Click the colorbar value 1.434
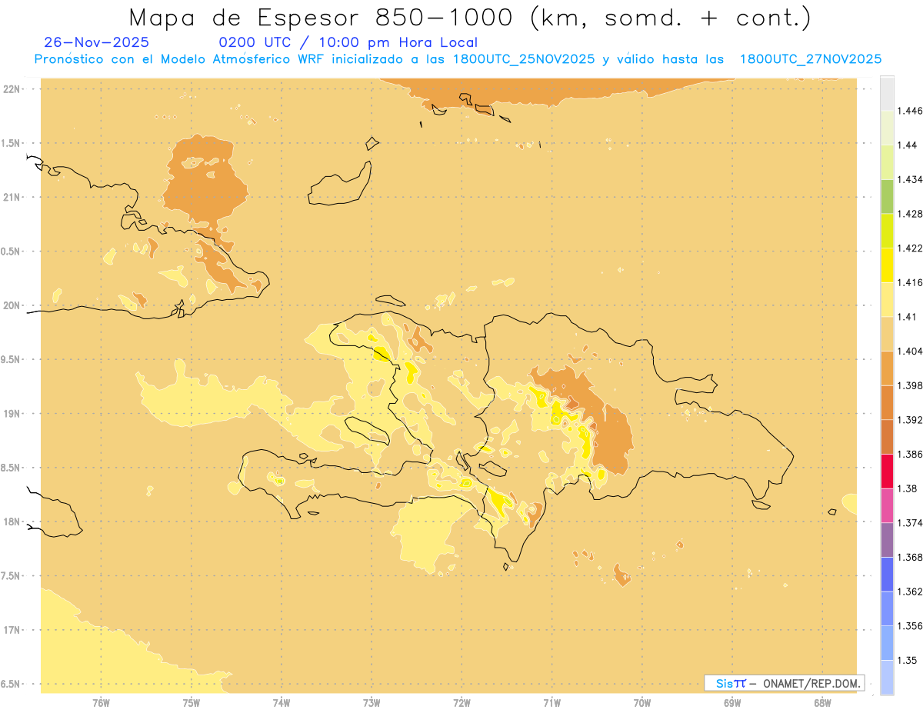Screen dimensions: 923x713 click(910, 179)
